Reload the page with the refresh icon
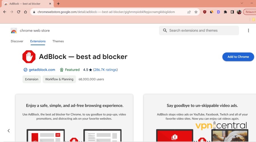This screenshot has width=256, height=142. tap(18, 12)
